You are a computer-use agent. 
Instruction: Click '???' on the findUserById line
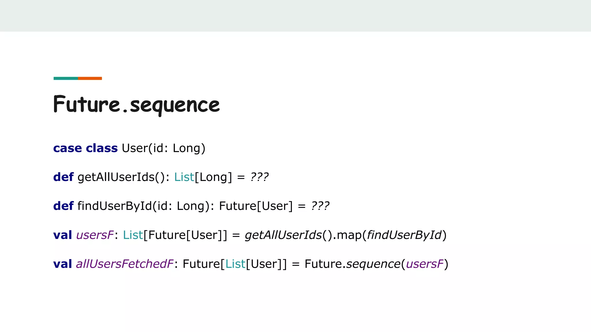(x=320, y=206)
